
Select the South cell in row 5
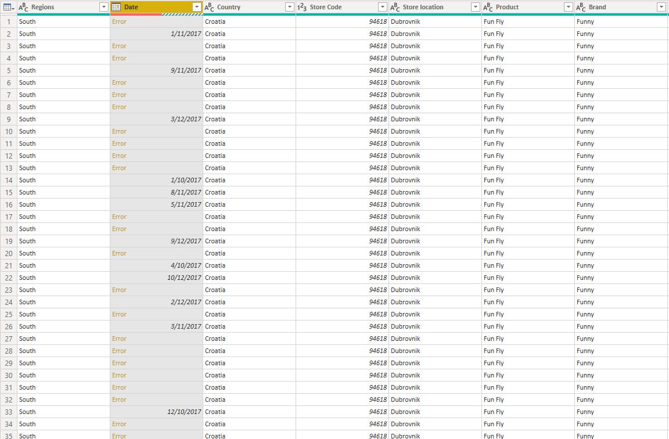click(63, 70)
